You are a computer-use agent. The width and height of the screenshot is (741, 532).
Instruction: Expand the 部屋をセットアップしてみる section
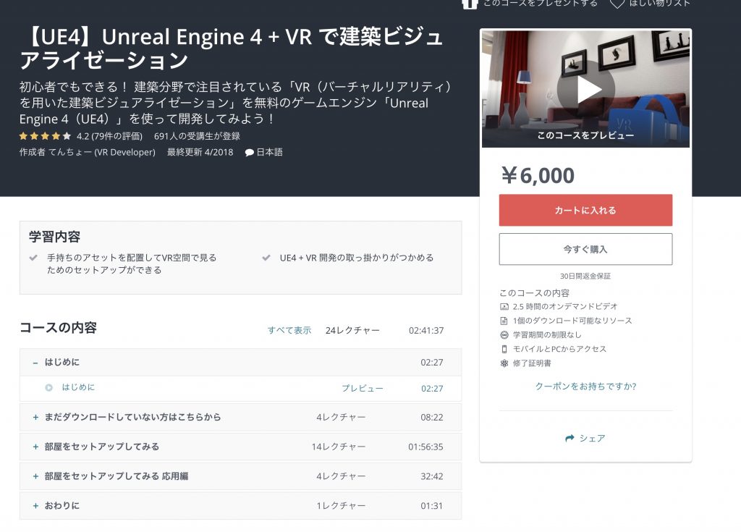(35, 447)
